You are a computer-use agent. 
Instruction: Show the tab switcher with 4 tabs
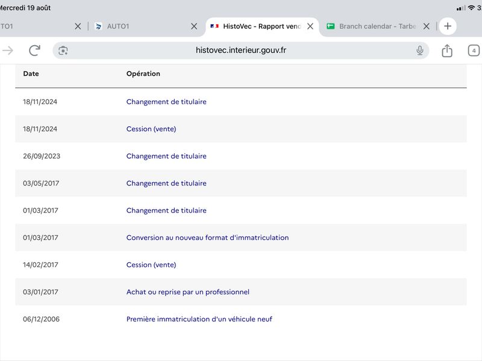coord(474,51)
